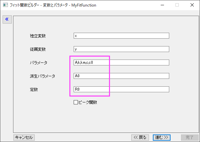This screenshot has width=200, height=142.
Task: Click the greyed-out 完了 button
Action: 190,137
